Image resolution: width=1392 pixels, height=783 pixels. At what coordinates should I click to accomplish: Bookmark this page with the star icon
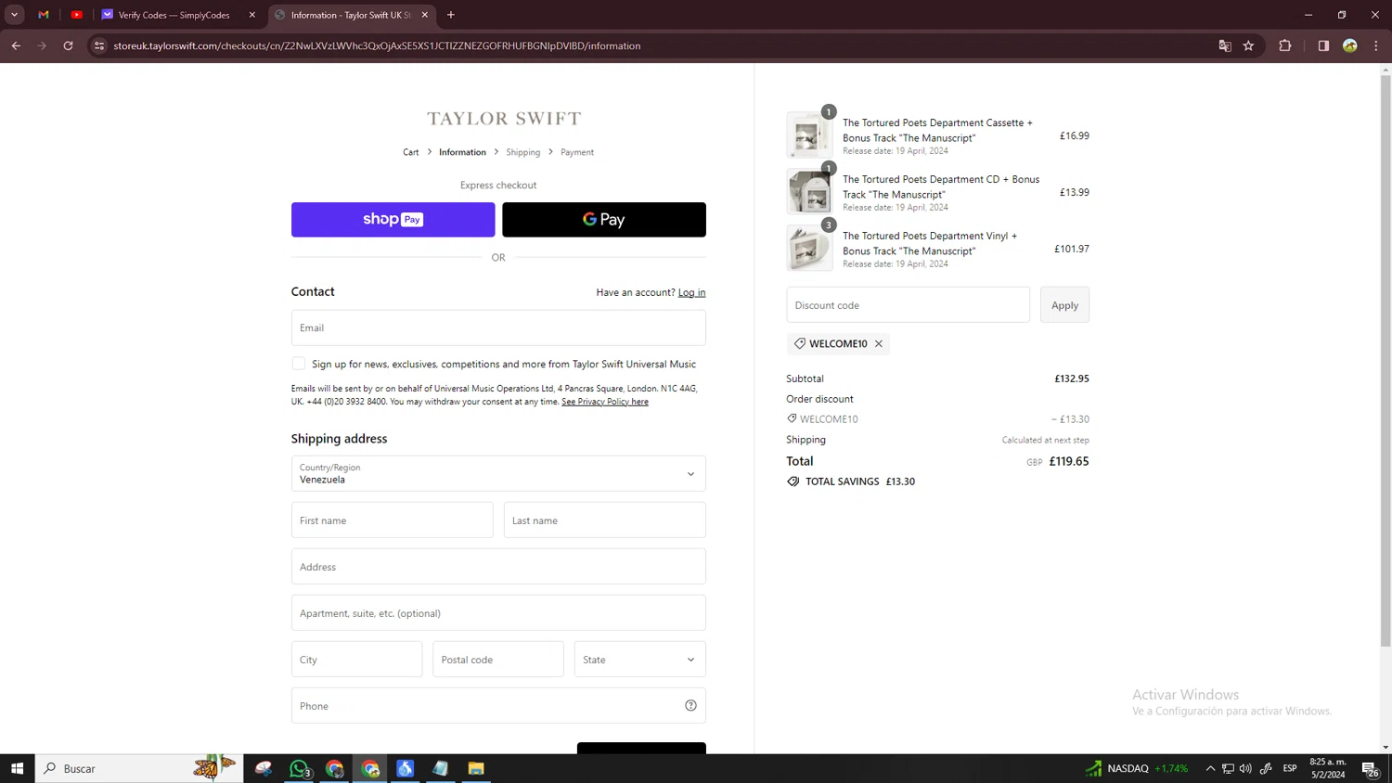pos(1249,45)
